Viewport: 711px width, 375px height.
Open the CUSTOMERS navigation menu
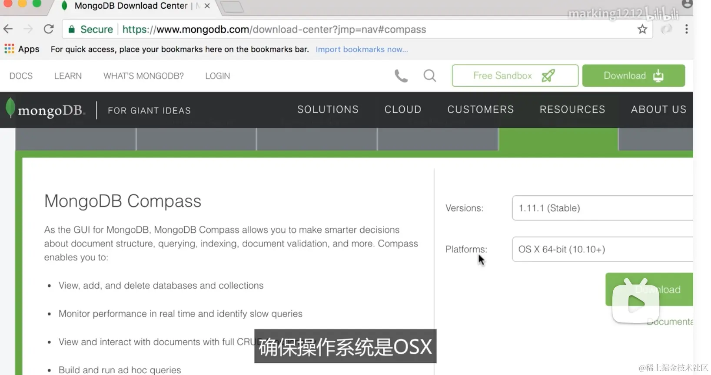pyautogui.click(x=481, y=109)
